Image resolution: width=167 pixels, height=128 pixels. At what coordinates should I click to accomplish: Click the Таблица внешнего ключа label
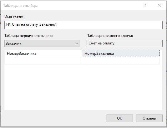110,36
